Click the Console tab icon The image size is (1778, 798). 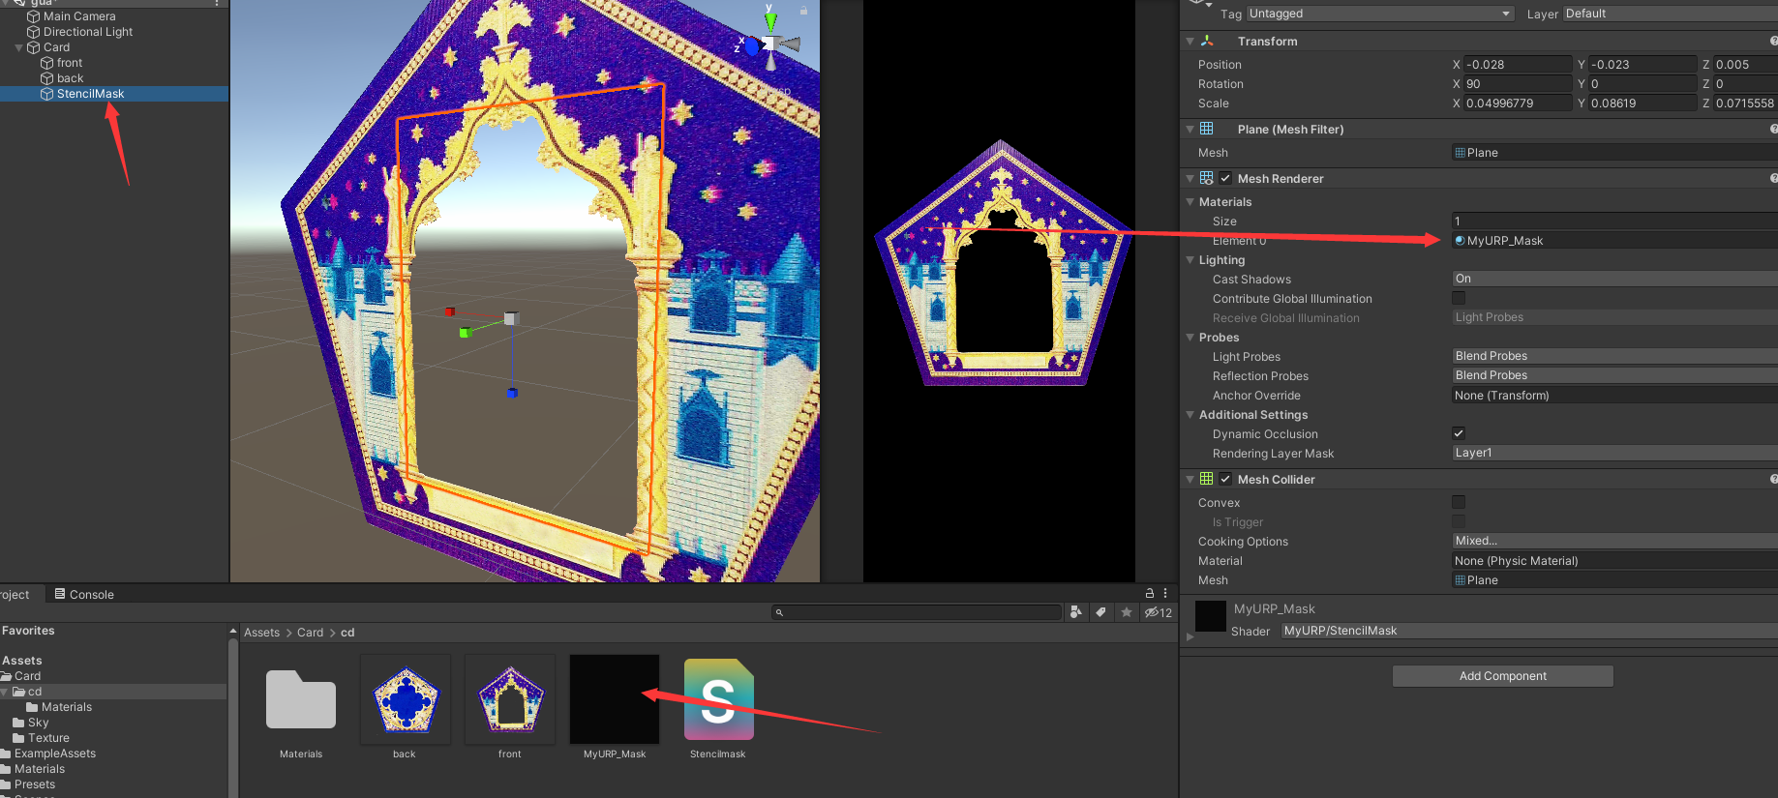60,594
